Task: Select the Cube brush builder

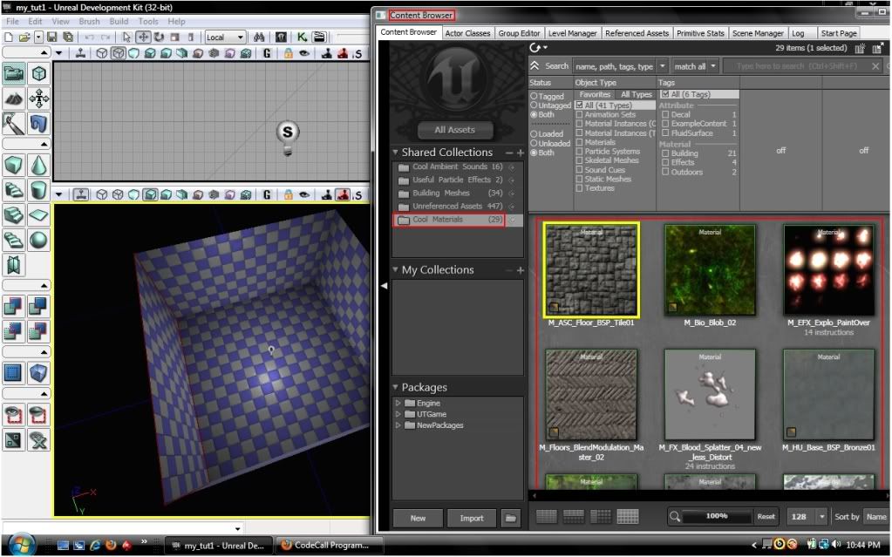Action: click(14, 166)
